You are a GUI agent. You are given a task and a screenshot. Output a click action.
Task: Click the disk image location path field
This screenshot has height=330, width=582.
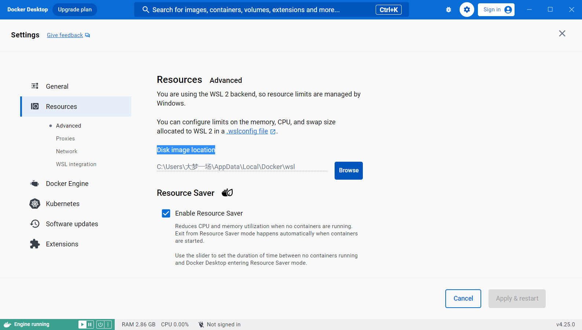[242, 167]
